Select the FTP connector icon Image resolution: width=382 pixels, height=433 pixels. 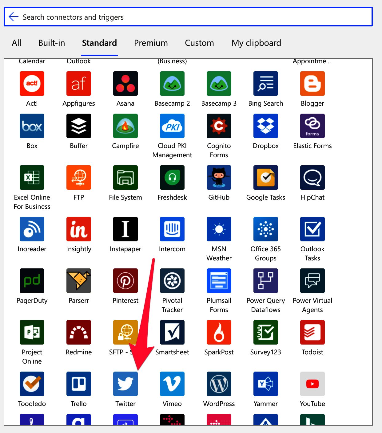tap(79, 177)
